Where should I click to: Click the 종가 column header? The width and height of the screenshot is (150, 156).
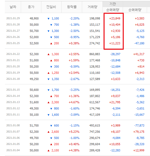(31, 7)
